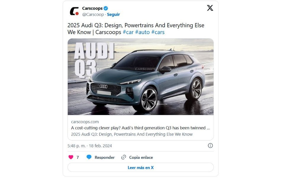This screenshot has height=179, width=296.
Task: Open the #car hashtag
Action: pos(128,32)
